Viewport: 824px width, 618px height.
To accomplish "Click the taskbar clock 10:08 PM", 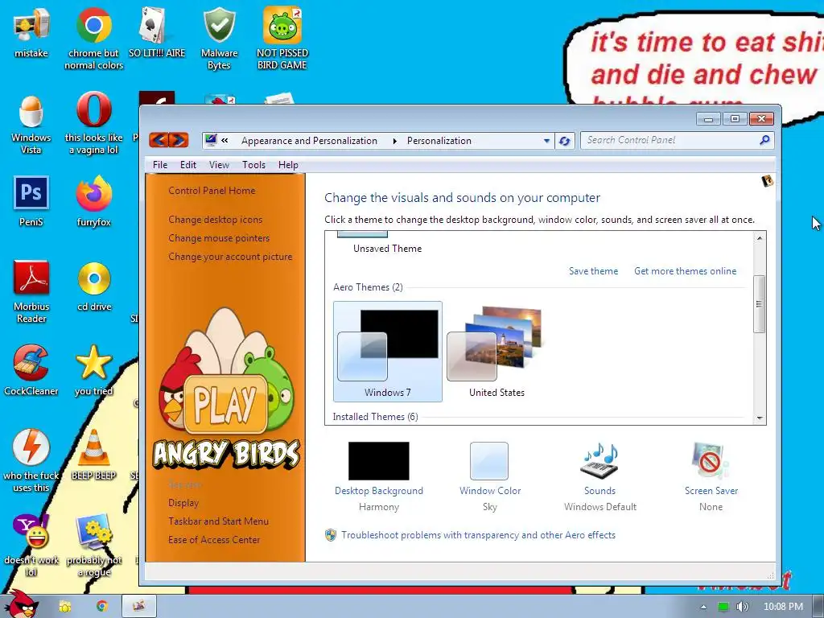I will [x=783, y=607].
